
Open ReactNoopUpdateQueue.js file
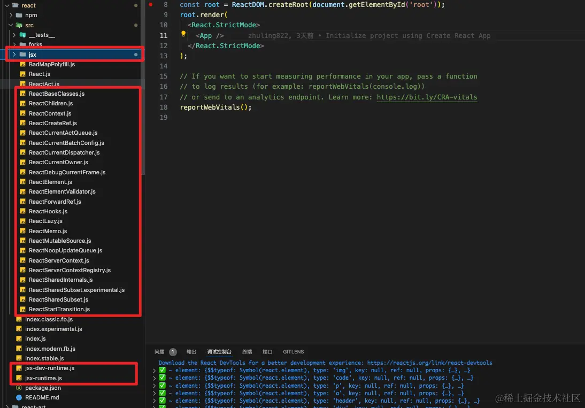[x=66, y=251]
